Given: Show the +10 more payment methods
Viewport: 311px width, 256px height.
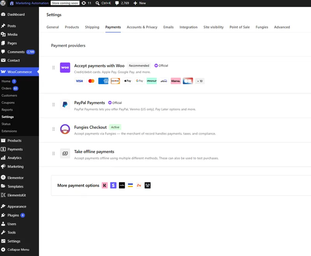Looking at the screenshot, I should 200,81.
